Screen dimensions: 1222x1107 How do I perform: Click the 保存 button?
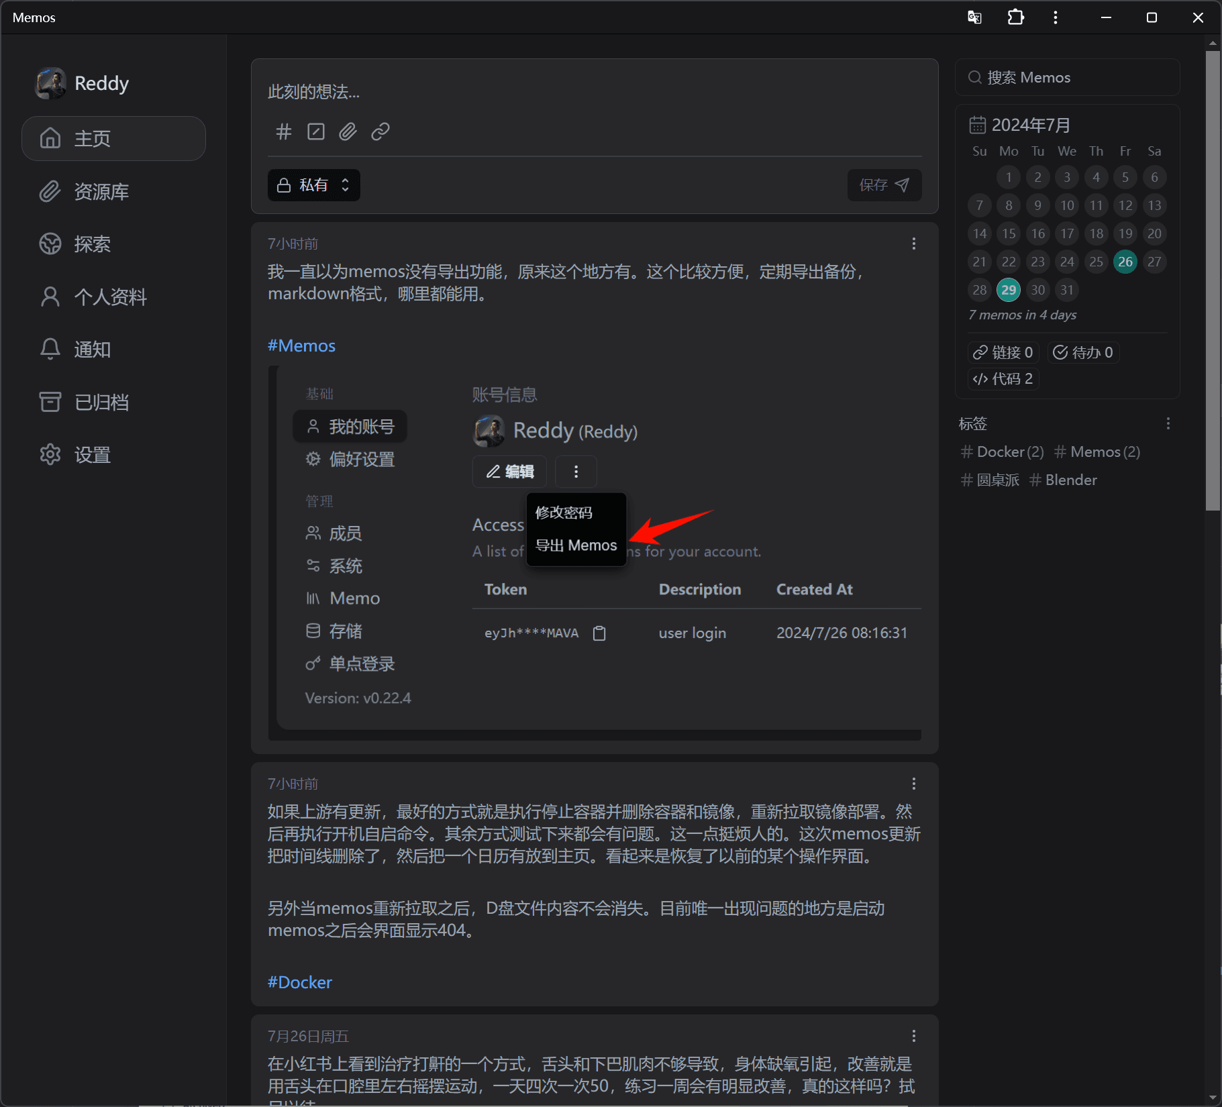(884, 185)
